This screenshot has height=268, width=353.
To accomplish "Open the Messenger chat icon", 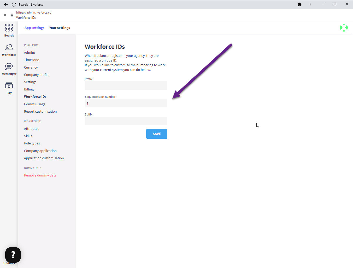I will point(9,66).
